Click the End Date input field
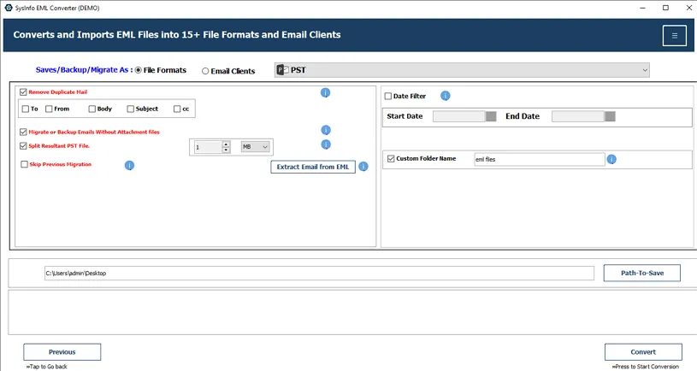Screen dimensions: 697x371 point(578,116)
